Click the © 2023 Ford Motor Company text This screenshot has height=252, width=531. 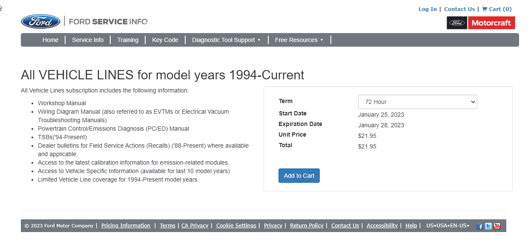pyautogui.click(x=59, y=226)
